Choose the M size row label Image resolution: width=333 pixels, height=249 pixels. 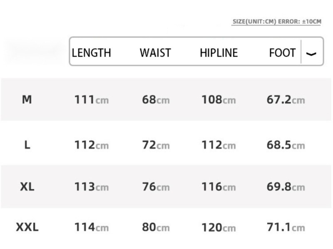[27, 100]
